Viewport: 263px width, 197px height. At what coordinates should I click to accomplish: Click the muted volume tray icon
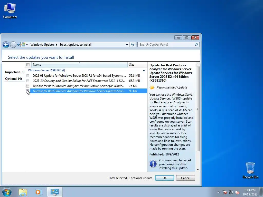pos(237,192)
